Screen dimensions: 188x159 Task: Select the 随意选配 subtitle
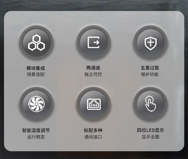(x=36, y=74)
